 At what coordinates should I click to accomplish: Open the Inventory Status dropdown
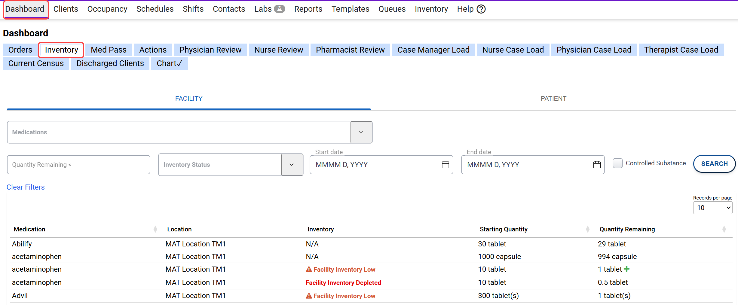tap(292, 165)
